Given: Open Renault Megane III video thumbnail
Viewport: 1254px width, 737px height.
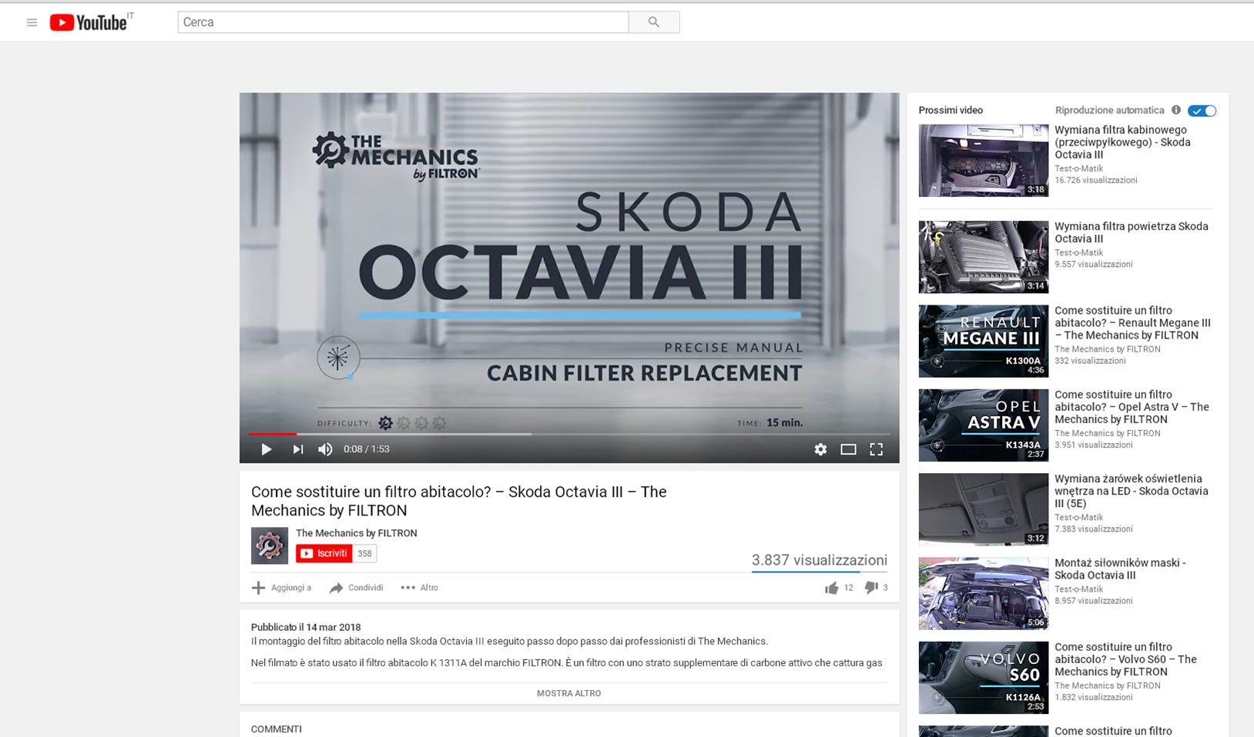Looking at the screenshot, I should [x=983, y=341].
